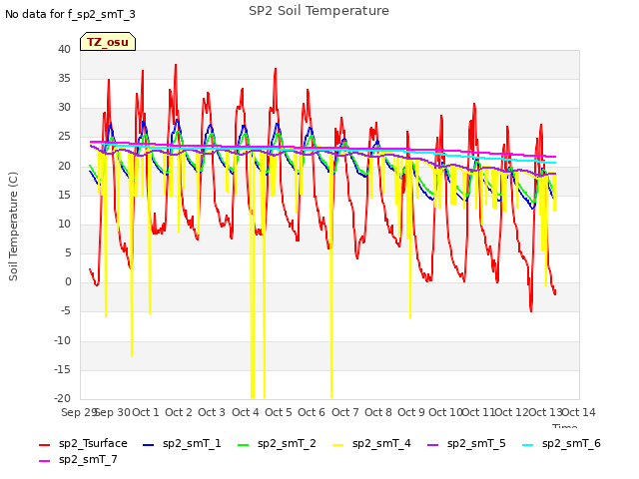Click the 35 y-axis tick label
Screen dimensions: 639x479
click(x=64, y=78)
